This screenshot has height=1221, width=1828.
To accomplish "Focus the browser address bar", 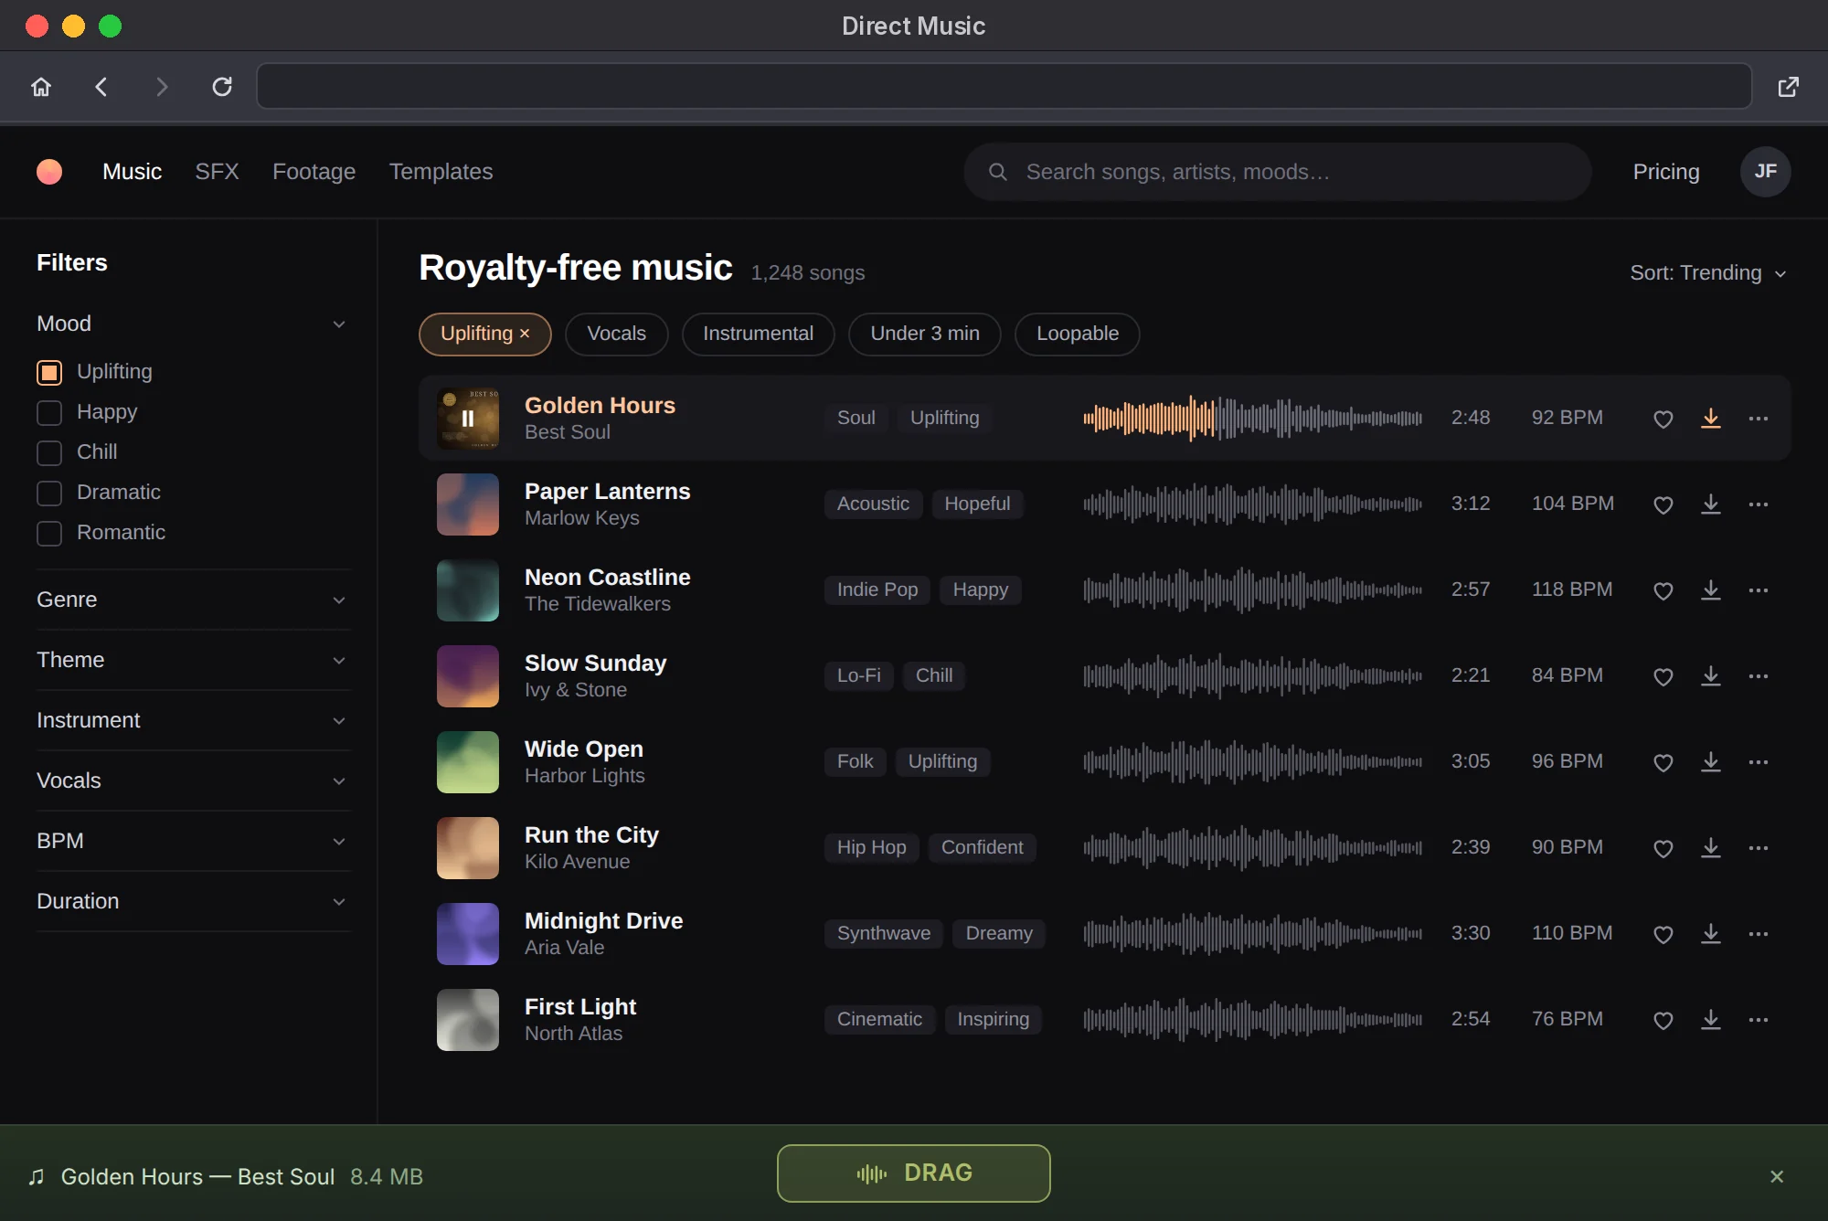I will click(x=1004, y=86).
